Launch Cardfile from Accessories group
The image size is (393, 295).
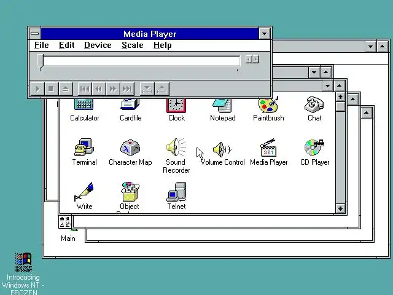coord(130,104)
